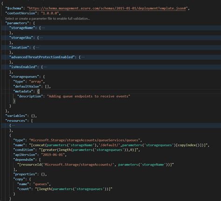
Task: Click the "array" type value
Action: pos(36,81)
